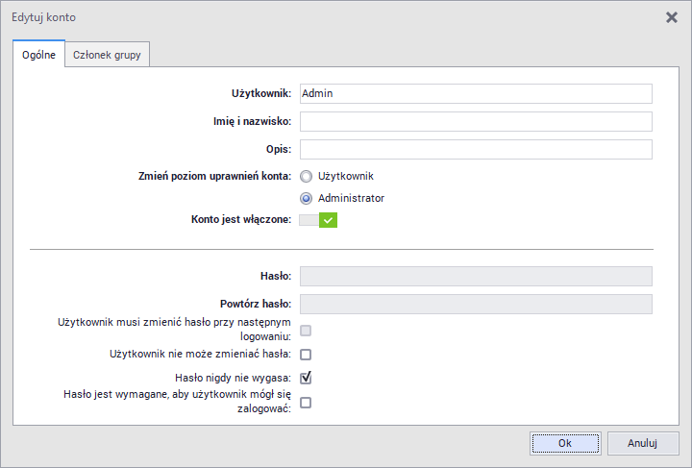
Task: Click the 'Edytuj konto' dialog title
Action: point(43,17)
